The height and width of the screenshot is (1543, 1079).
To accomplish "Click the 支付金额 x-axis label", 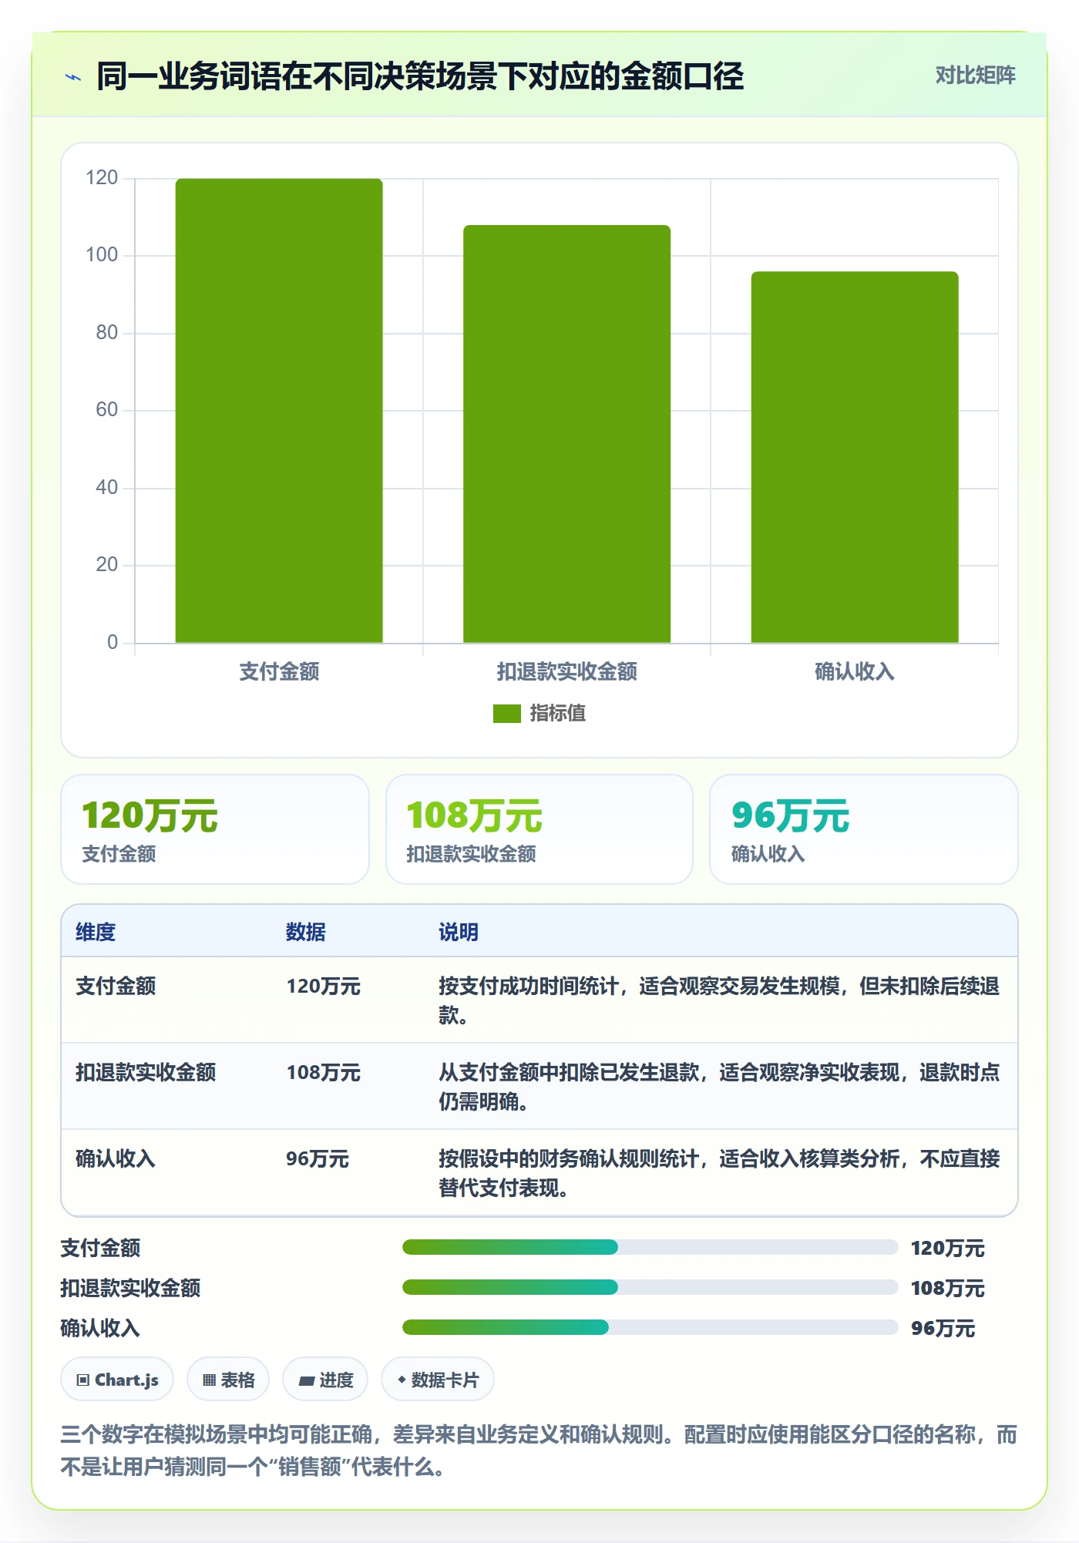I will (279, 671).
